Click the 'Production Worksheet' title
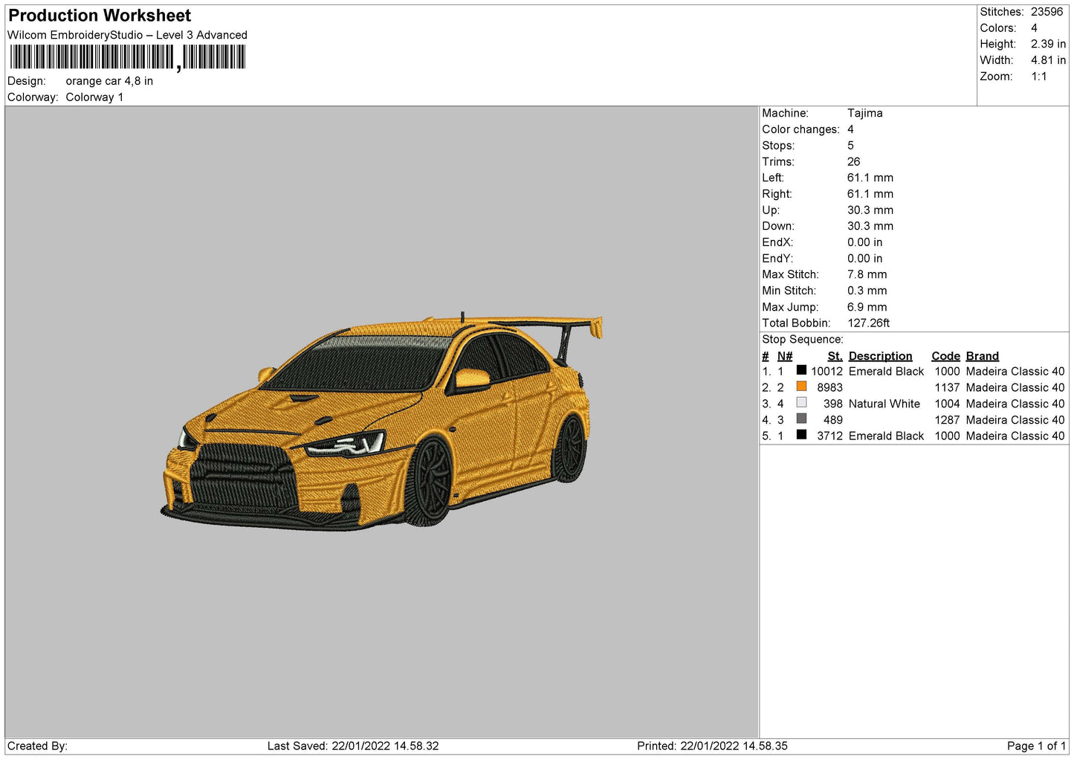 pyautogui.click(x=100, y=16)
